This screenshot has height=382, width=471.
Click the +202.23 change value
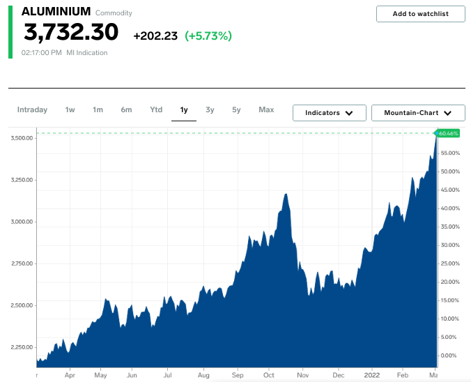click(155, 36)
